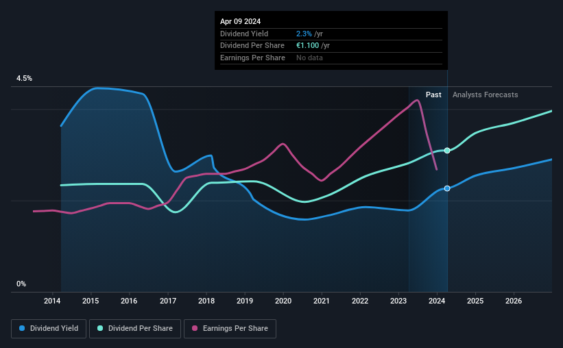The image size is (563, 348).
Task: Click the 2024 x-axis label
Action: point(437,301)
